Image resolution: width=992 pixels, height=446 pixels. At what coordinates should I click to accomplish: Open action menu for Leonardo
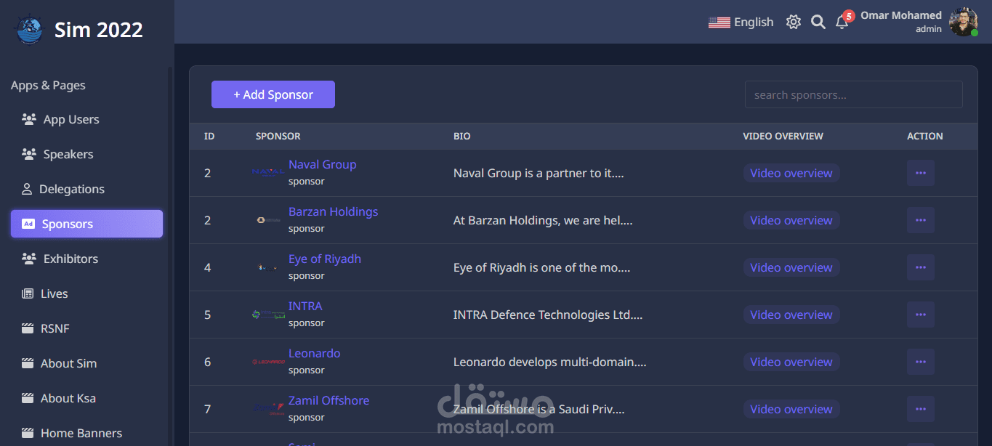(921, 362)
